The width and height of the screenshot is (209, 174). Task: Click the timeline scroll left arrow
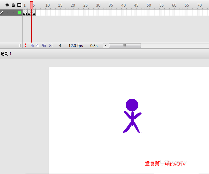tap(106, 46)
